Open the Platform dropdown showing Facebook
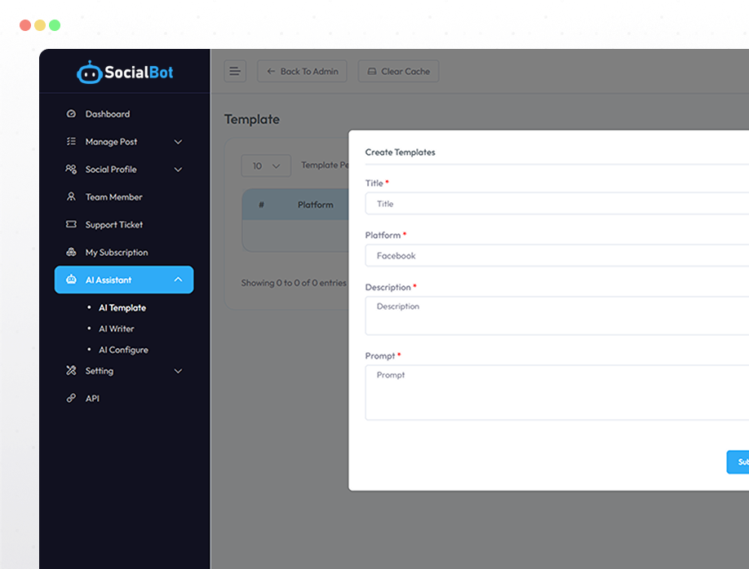 (556, 256)
